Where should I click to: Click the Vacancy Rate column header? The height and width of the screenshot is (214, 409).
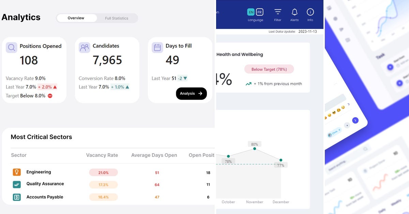[x=102, y=155]
